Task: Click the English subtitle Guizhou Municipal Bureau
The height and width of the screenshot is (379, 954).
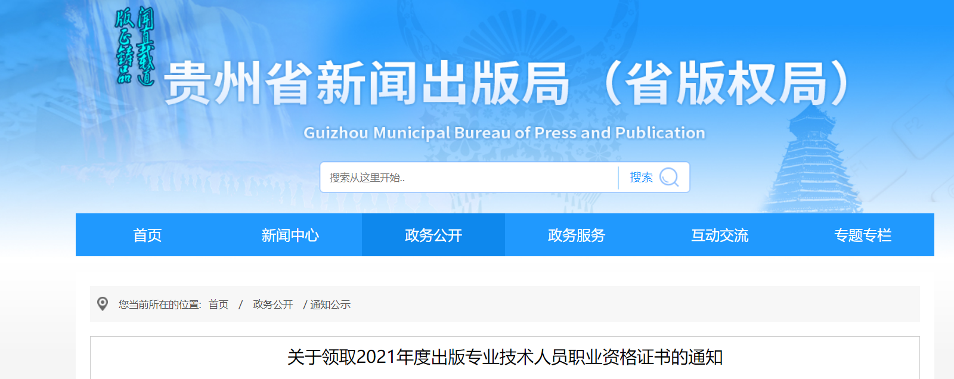Action: [x=504, y=133]
